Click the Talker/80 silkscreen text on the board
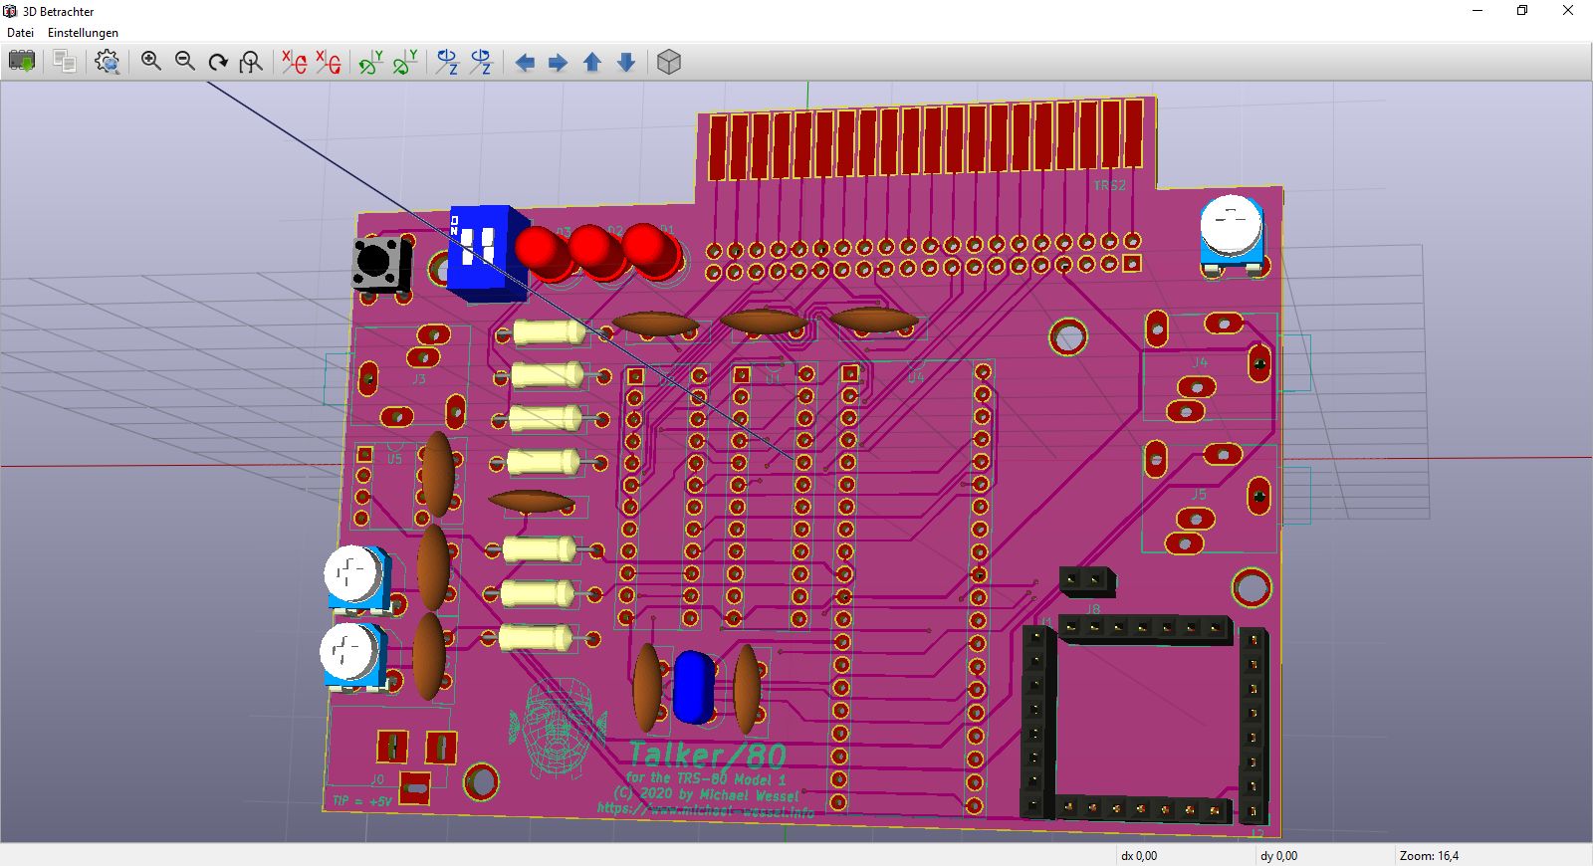 [707, 756]
